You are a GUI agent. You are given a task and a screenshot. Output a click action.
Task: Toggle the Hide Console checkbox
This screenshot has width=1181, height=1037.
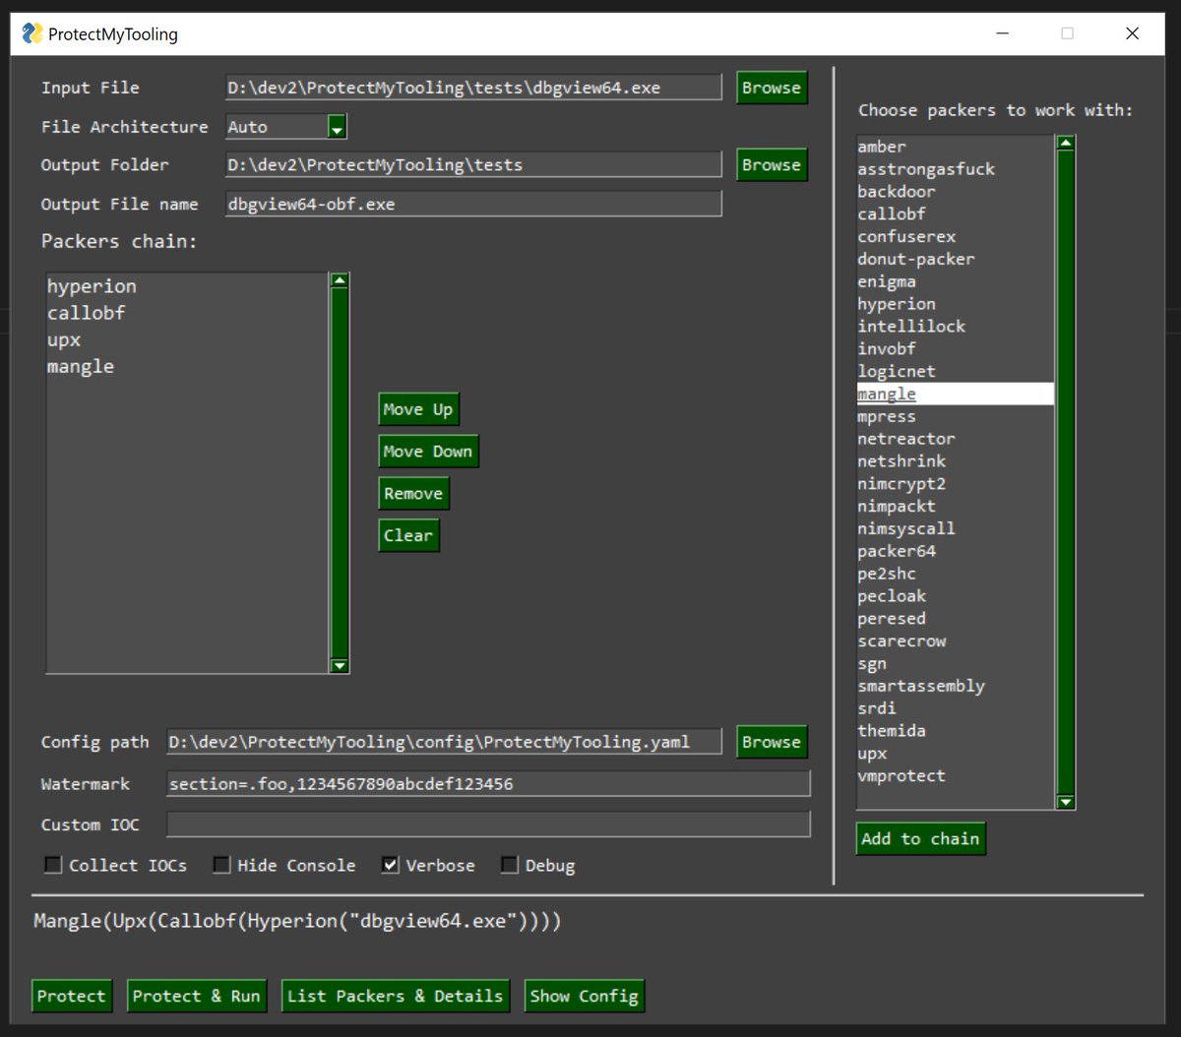(x=221, y=865)
